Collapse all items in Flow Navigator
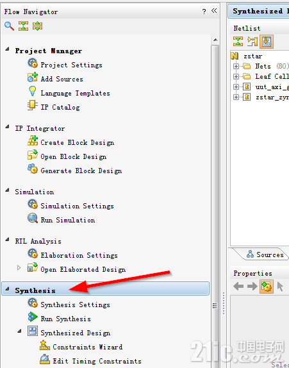Screen dimensions: 289x368 point(24,26)
